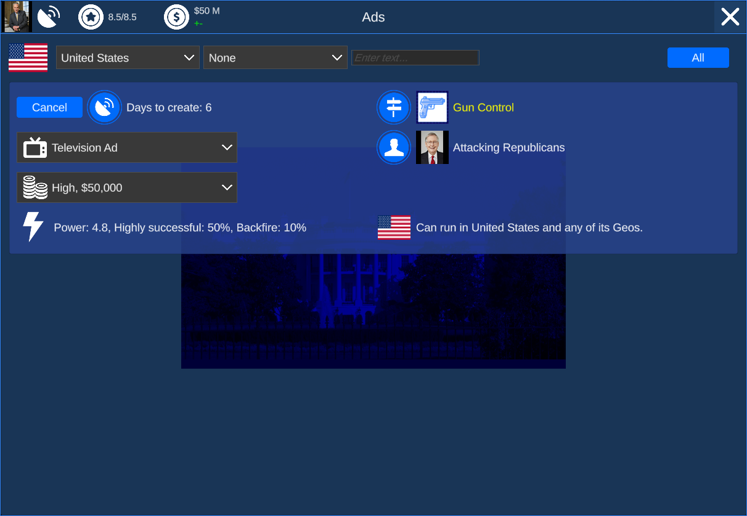Open the High, $50,000 budget dropdown
The width and height of the screenshot is (747, 516).
coord(127,188)
